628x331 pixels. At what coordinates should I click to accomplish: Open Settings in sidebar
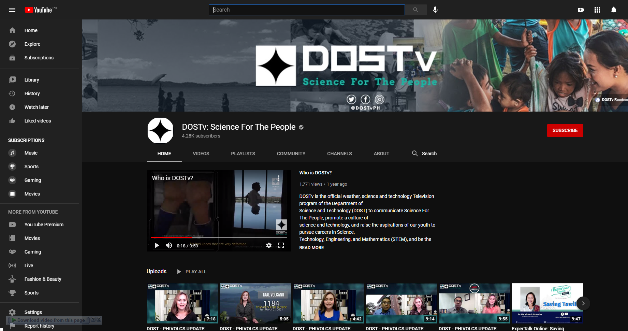tap(41, 312)
